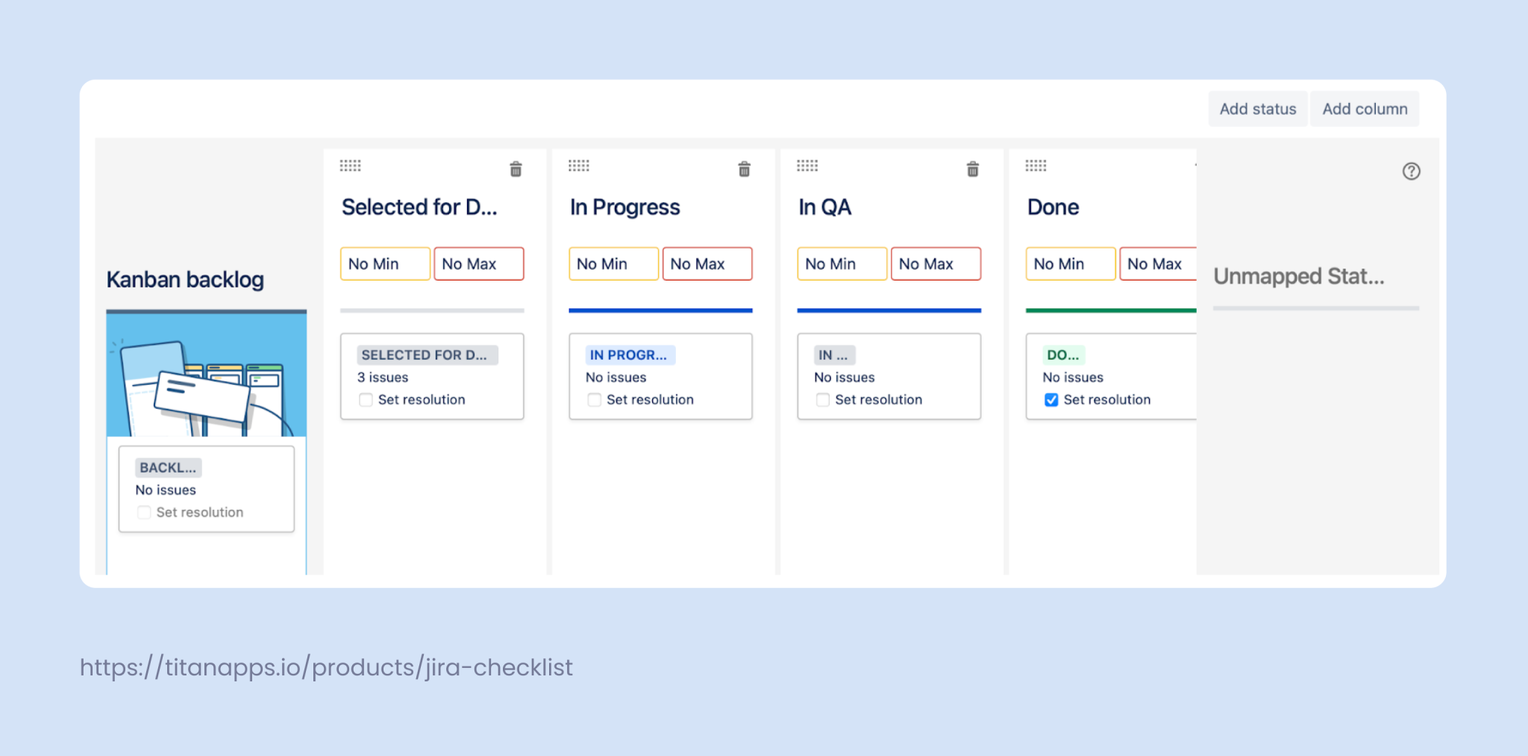Click the Add column button

[1365, 108]
